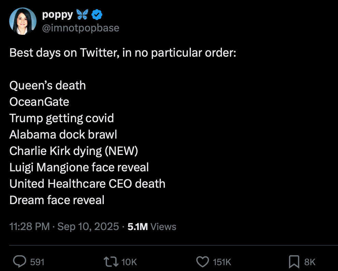Screen dimensions: 338x271
Task: Click the 591 replies count
Action: 37,262
